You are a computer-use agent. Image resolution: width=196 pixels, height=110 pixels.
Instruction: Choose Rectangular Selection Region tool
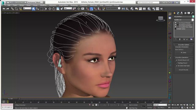point(41,9)
